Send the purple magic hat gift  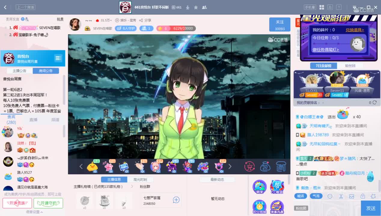(172, 166)
